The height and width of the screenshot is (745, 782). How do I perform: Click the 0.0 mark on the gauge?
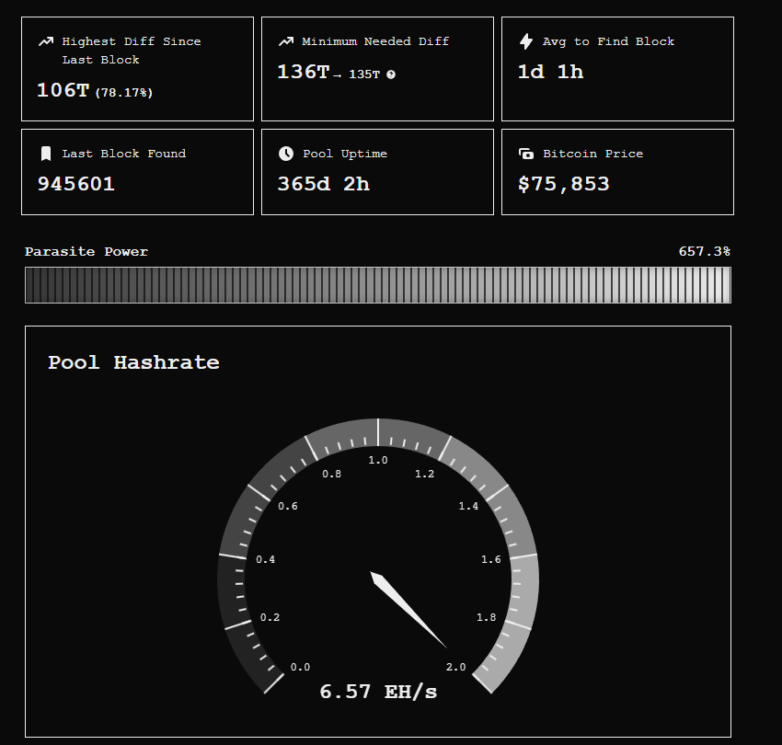(x=300, y=667)
